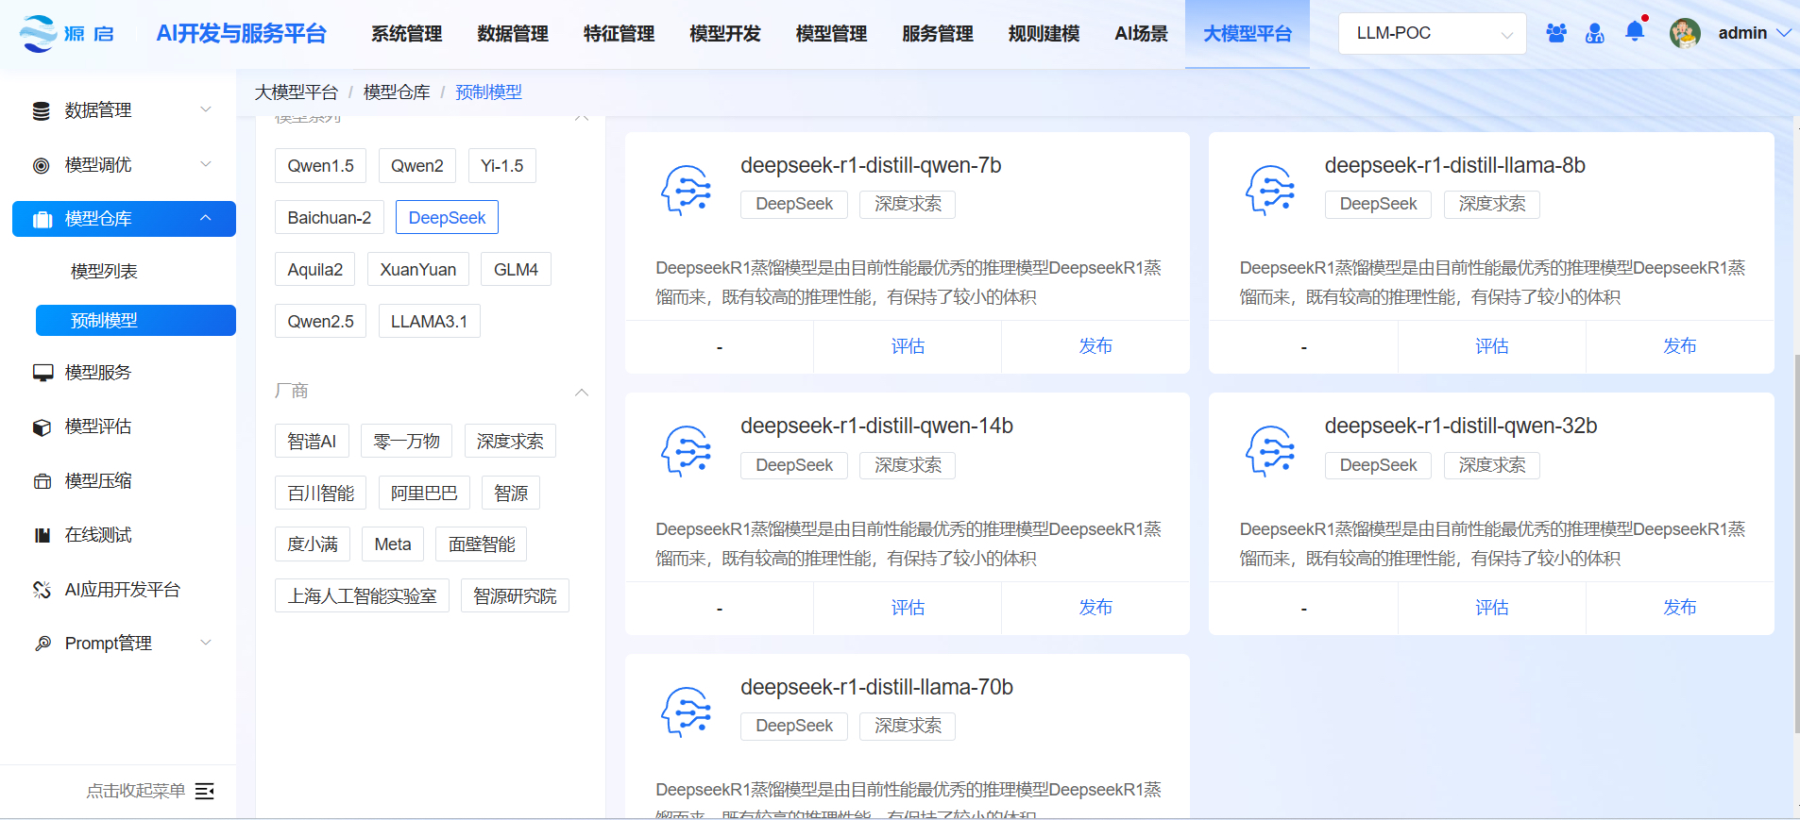
Task: Click the 在线测试 sidebar icon
Action: click(x=42, y=535)
